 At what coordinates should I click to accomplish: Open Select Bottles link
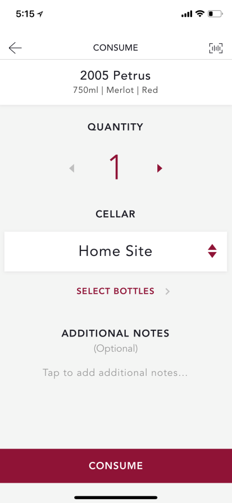[115, 291]
